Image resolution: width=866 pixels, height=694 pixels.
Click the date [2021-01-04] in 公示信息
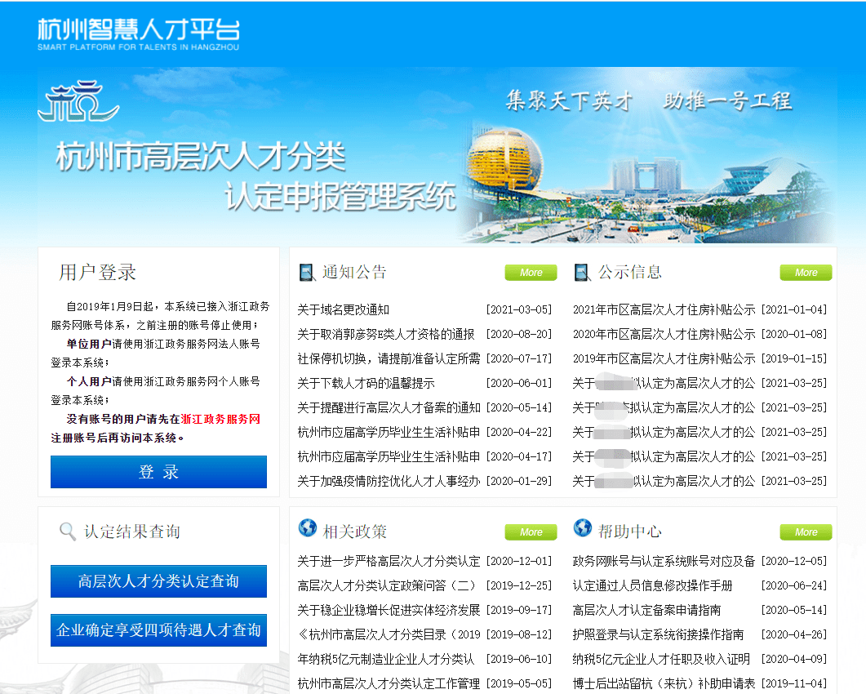click(x=793, y=310)
